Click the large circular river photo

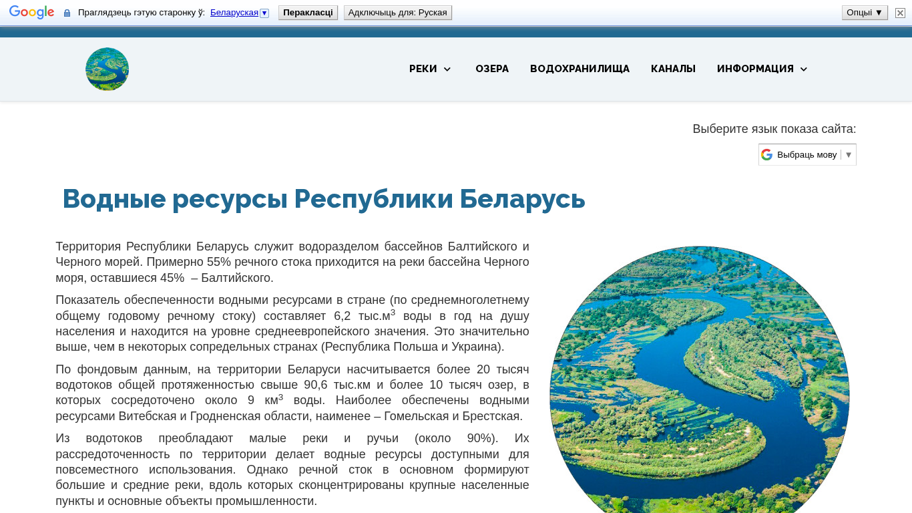[700, 379]
